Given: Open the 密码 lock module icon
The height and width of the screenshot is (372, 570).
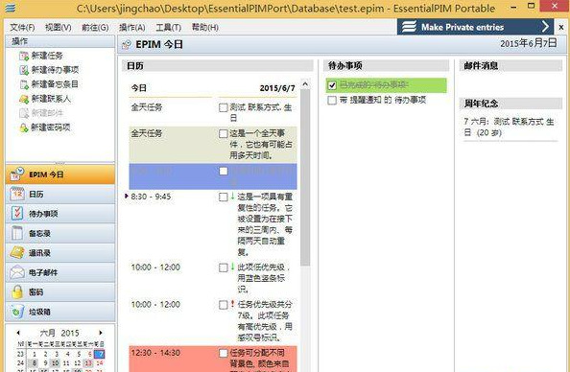Looking at the screenshot, I should (17, 292).
